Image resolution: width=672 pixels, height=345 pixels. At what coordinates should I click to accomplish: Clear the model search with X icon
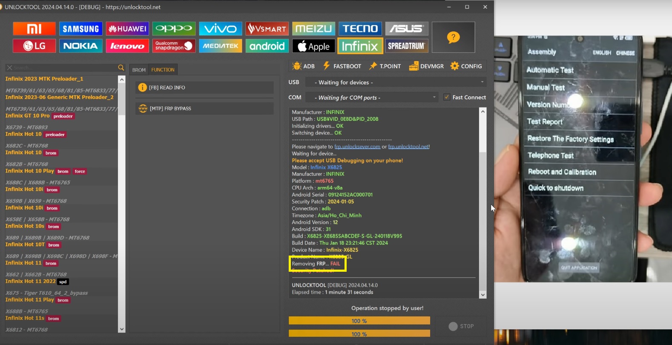tap(9, 68)
